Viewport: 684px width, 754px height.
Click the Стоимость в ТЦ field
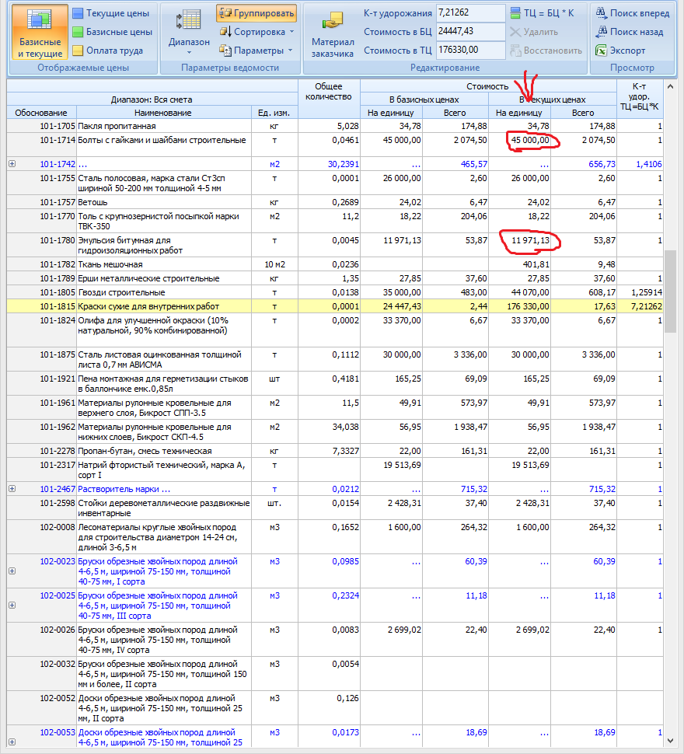(469, 50)
